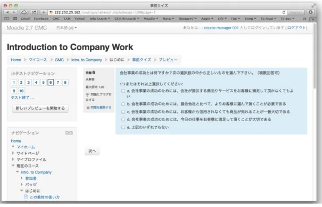Open Moodle bookmarks folder dropdown
322x207 pixels.
tap(151, 19)
